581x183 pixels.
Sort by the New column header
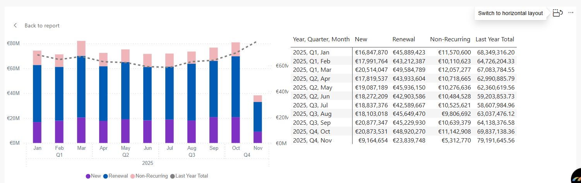tap(361, 39)
